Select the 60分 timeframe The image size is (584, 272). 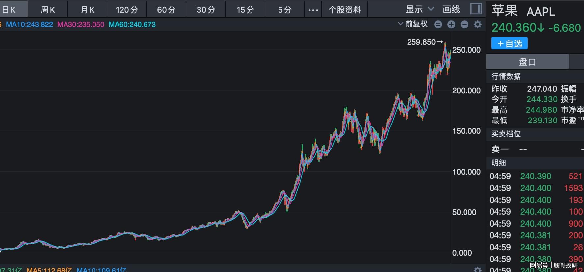(166, 10)
